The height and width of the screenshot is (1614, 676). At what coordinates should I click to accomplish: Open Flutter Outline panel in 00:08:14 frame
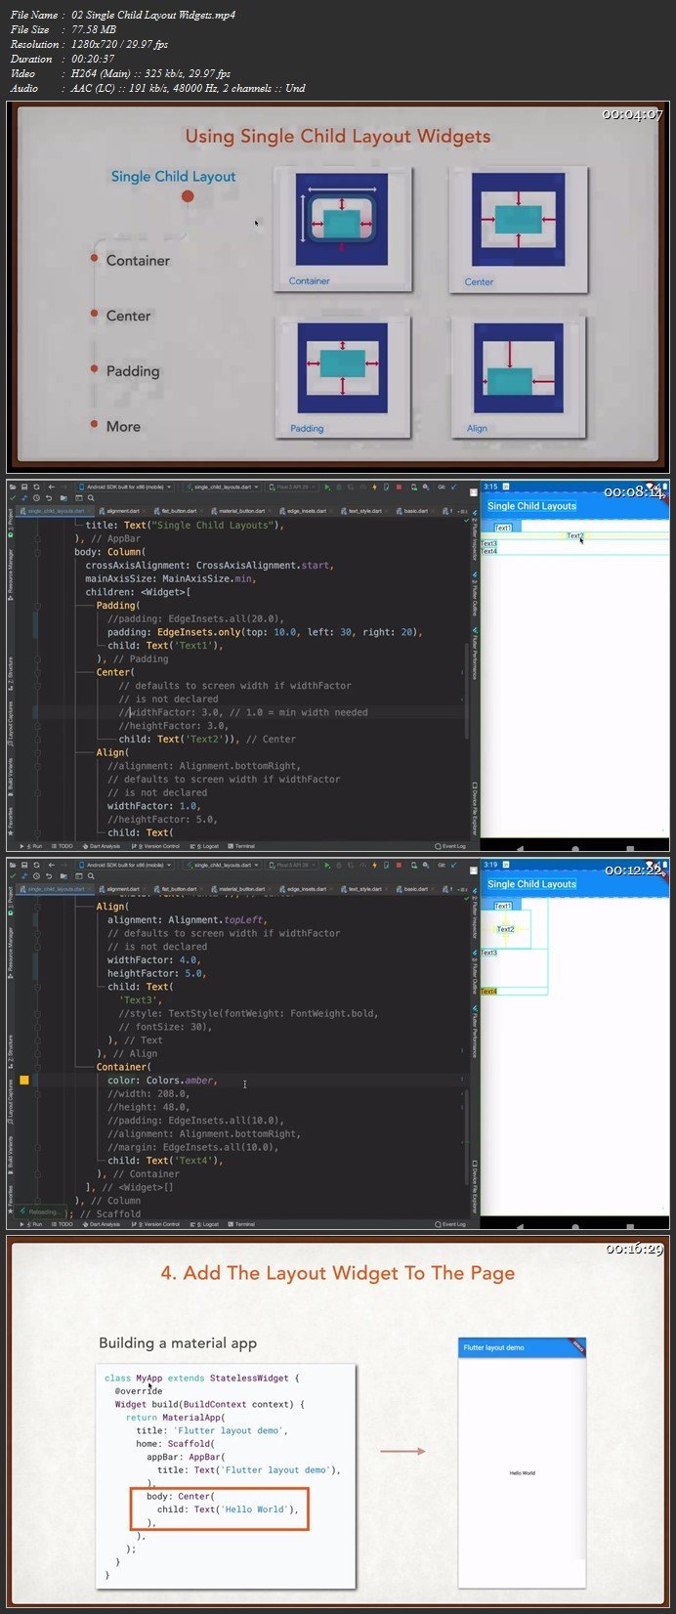click(x=474, y=596)
